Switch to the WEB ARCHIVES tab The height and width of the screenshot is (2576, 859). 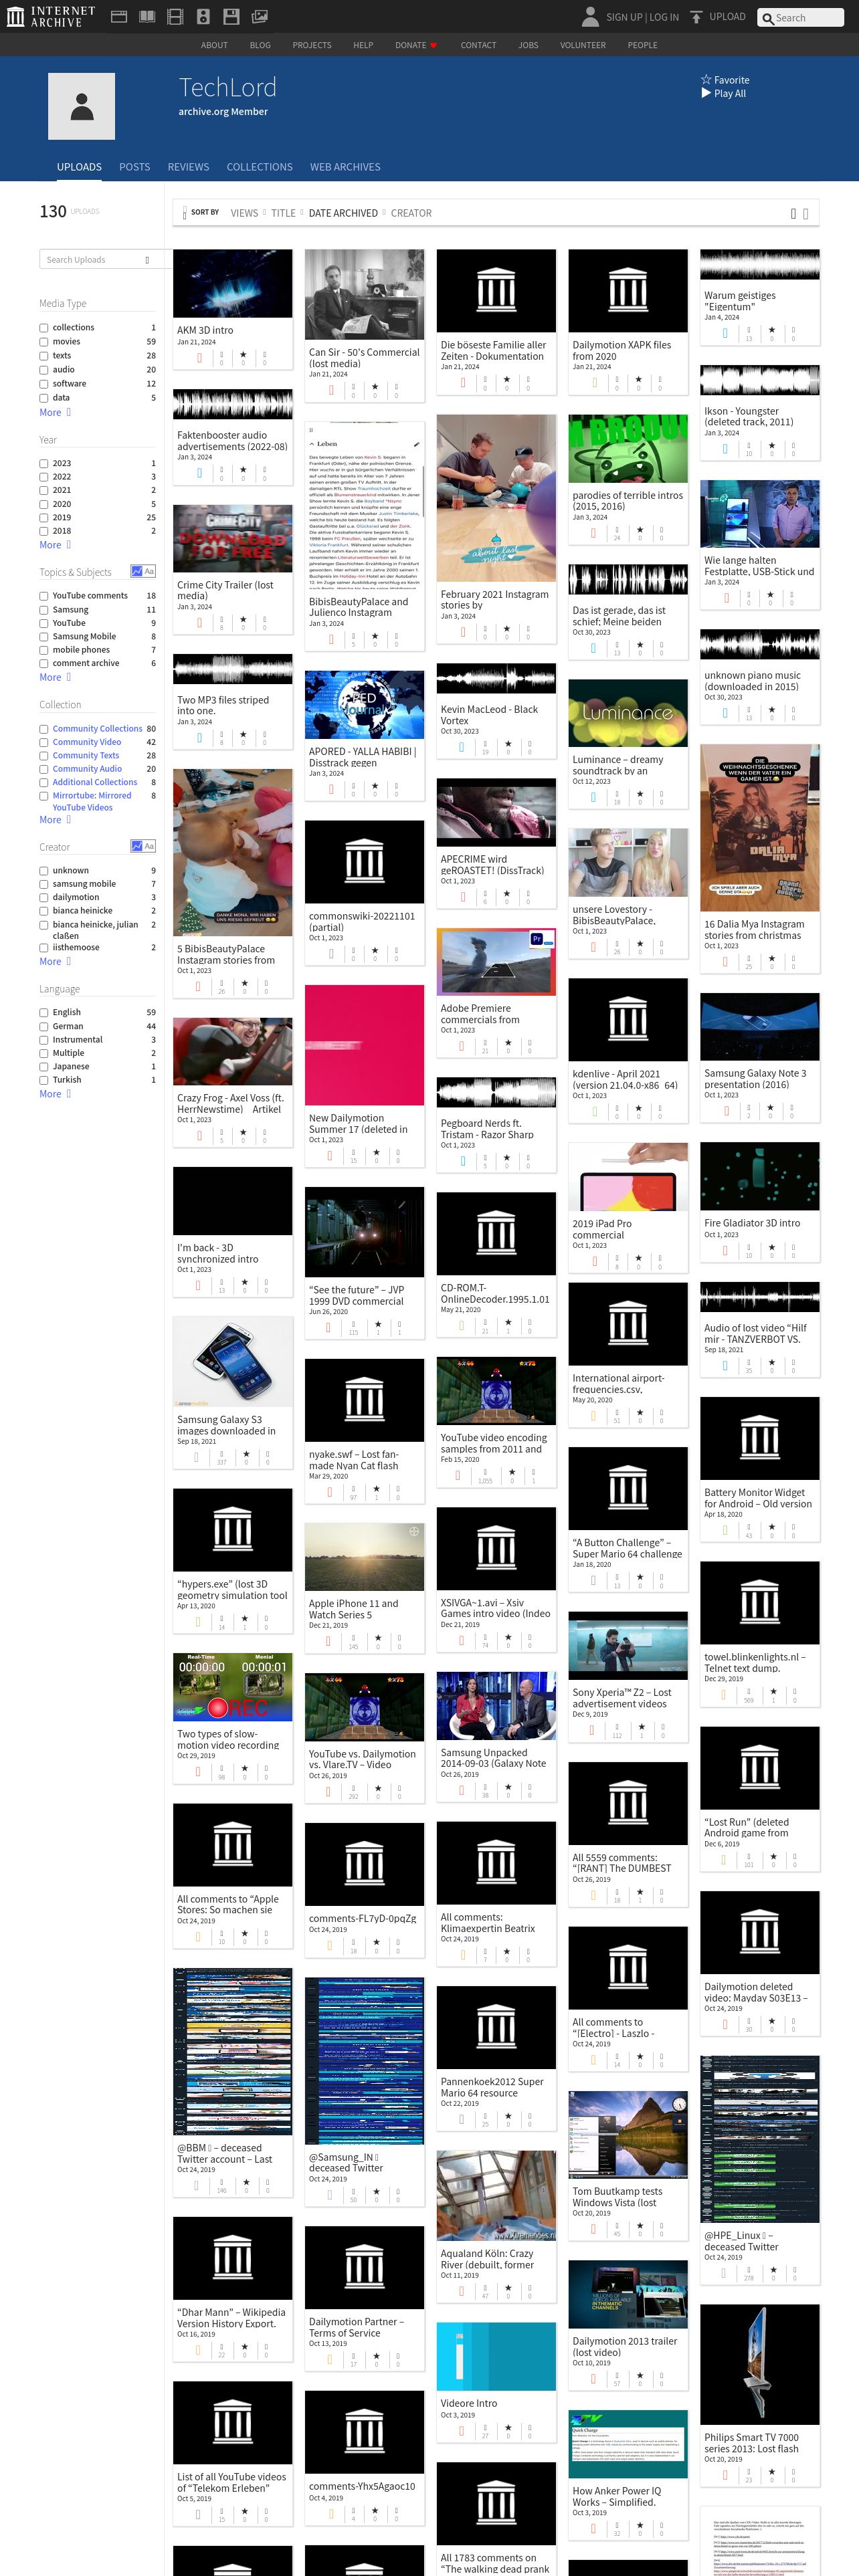tap(345, 167)
